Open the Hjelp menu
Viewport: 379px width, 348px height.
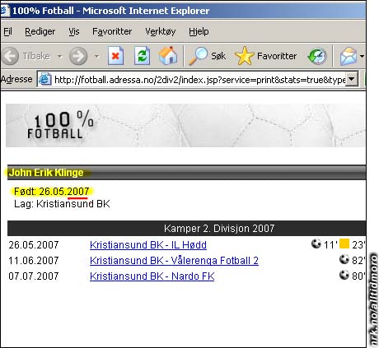coord(199,31)
